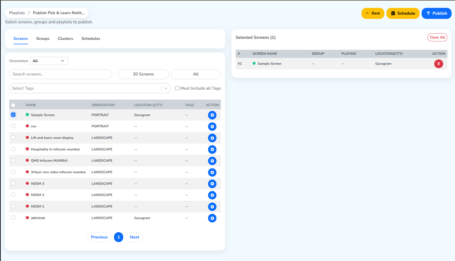This screenshot has height=261, width=455.
Task: Click the gear icon in run row
Action: click(x=212, y=127)
